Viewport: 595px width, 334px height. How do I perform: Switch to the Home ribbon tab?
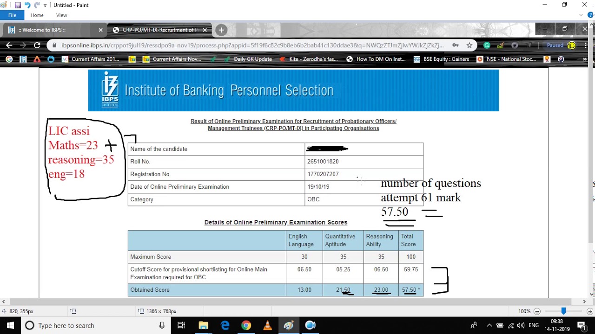pos(37,15)
